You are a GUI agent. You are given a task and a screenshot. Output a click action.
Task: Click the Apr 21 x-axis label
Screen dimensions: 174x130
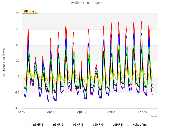click(x=112, y=112)
